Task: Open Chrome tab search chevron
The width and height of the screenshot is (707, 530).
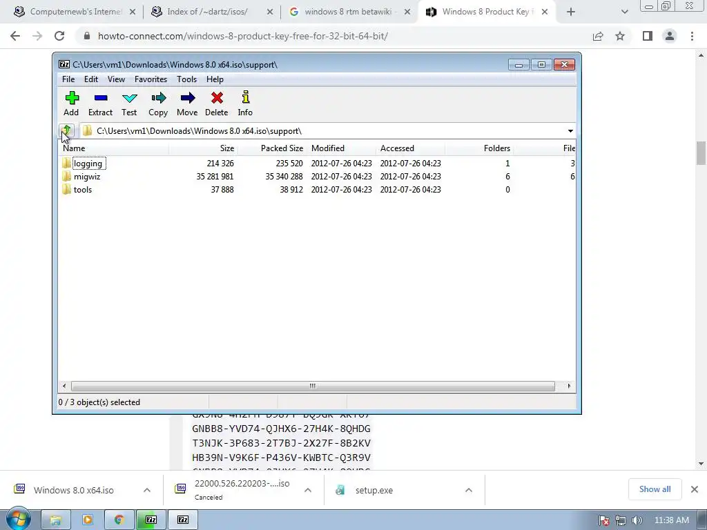Action: point(624,12)
